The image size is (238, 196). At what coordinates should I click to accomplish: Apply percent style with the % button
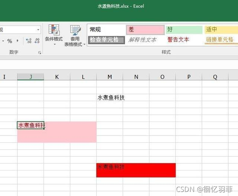(x=10, y=41)
